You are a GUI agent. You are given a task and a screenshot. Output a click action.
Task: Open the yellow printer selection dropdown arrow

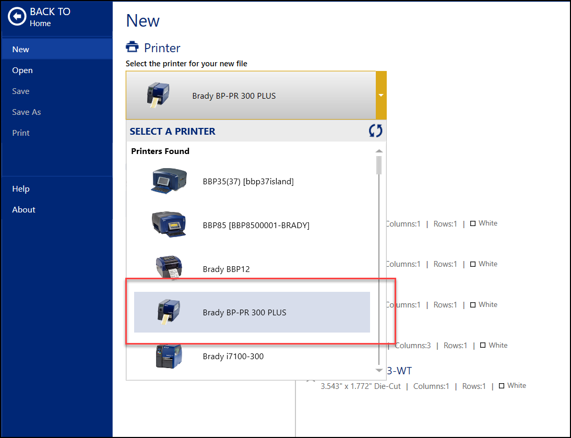(382, 95)
